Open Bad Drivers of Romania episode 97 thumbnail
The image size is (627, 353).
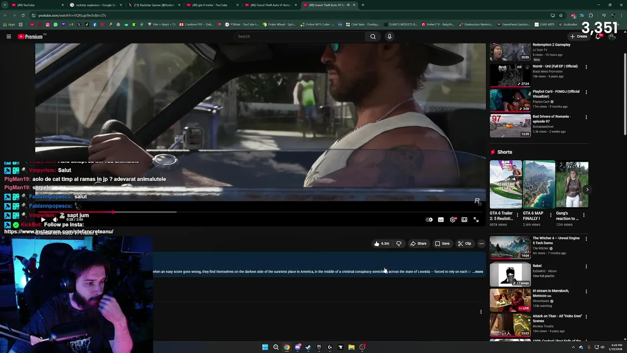pyautogui.click(x=510, y=126)
